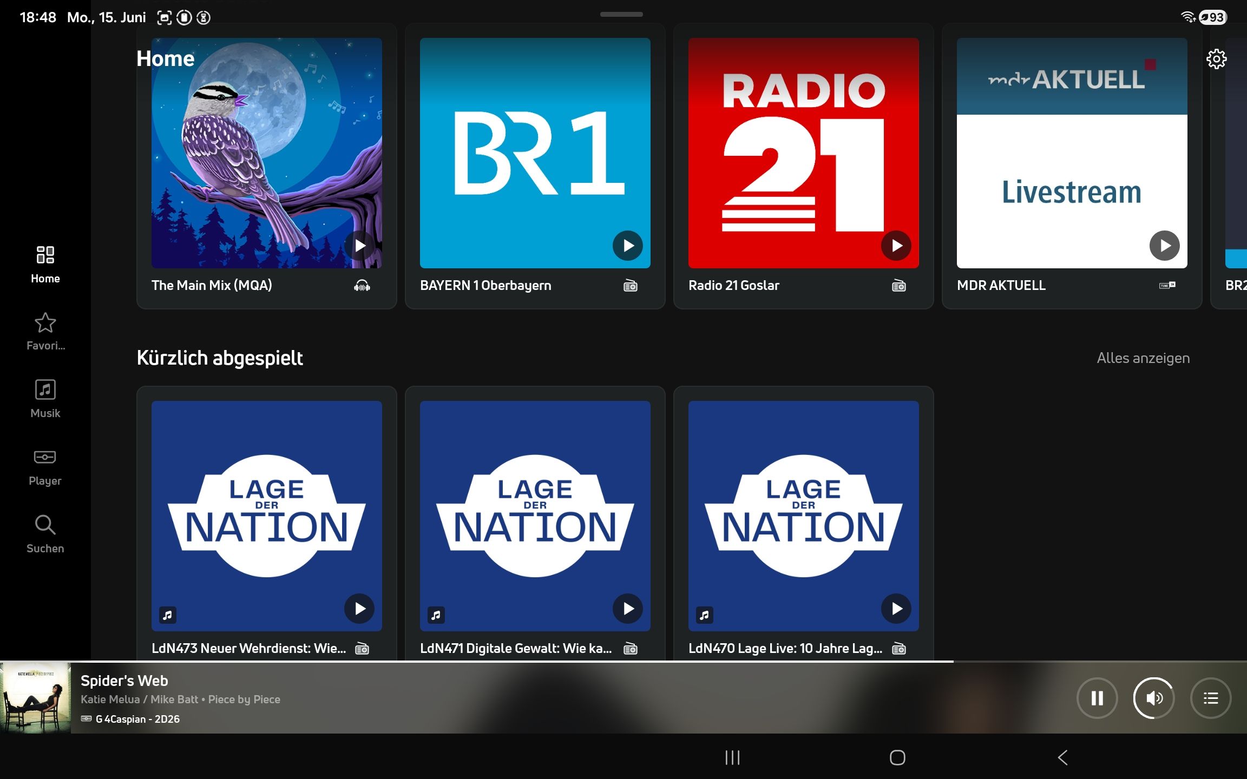Click music note badge on LdN470 cover

705,615
